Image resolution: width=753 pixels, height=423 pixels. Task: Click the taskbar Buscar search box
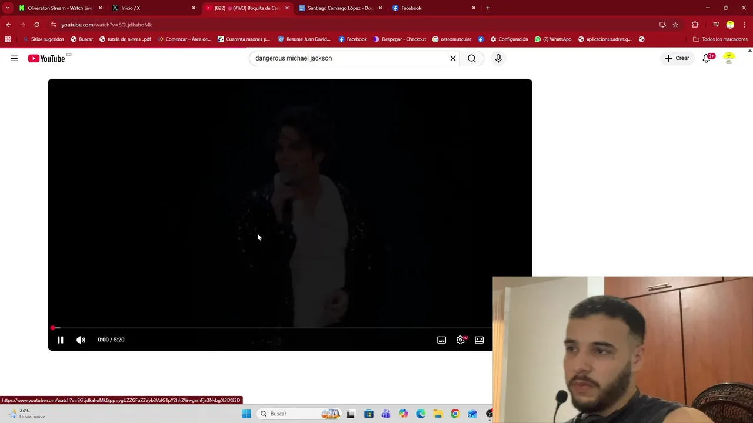click(300, 414)
